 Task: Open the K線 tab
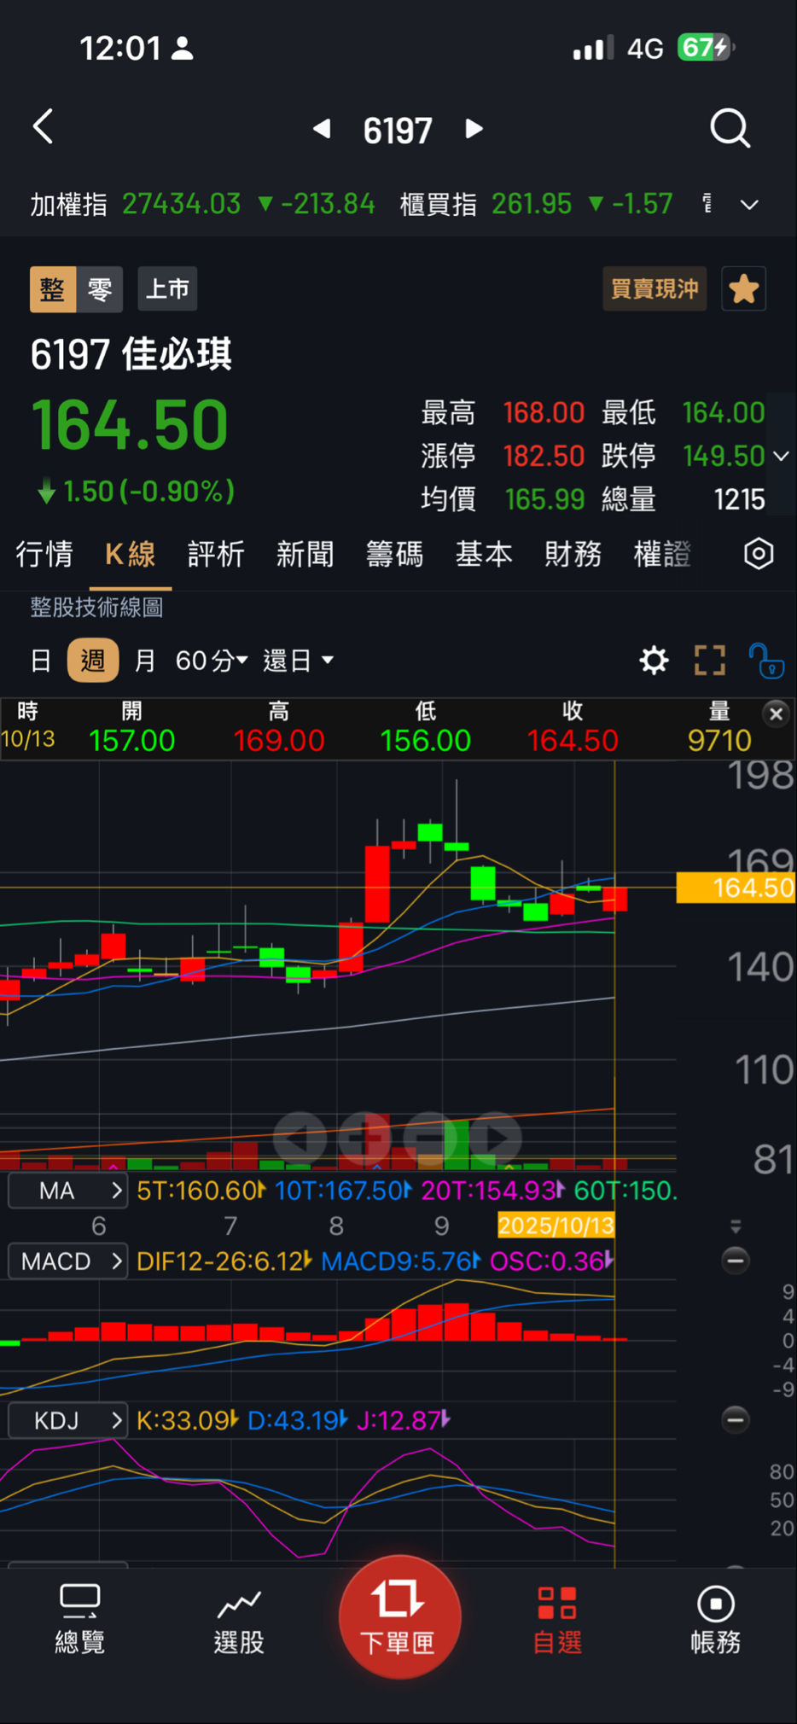pos(131,554)
